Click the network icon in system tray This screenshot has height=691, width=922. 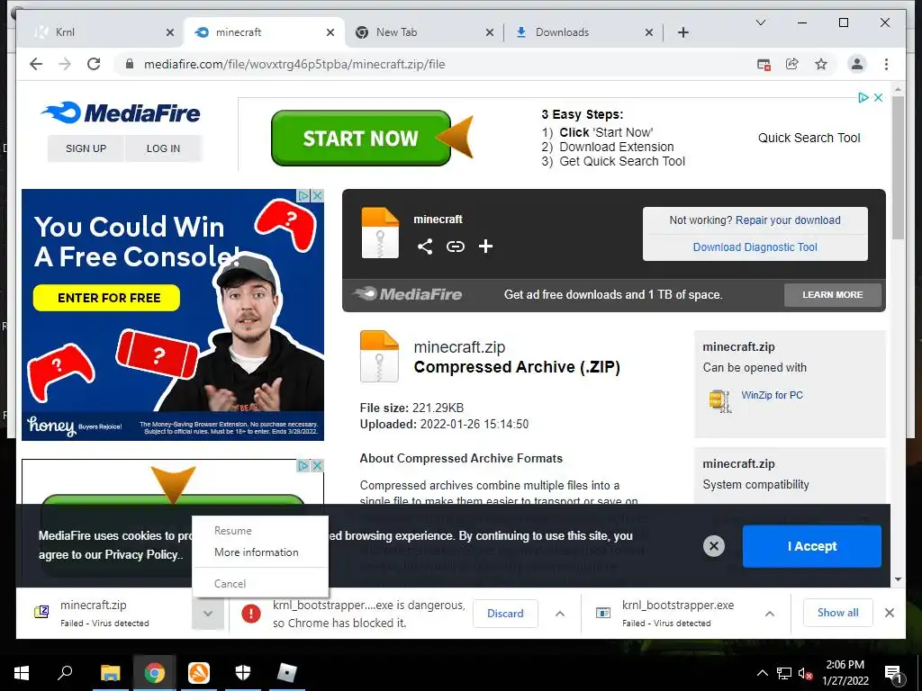784,673
